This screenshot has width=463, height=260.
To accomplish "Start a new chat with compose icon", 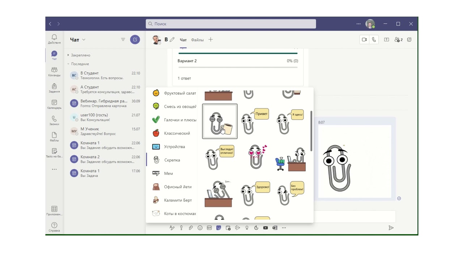I will click(x=135, y=40).
